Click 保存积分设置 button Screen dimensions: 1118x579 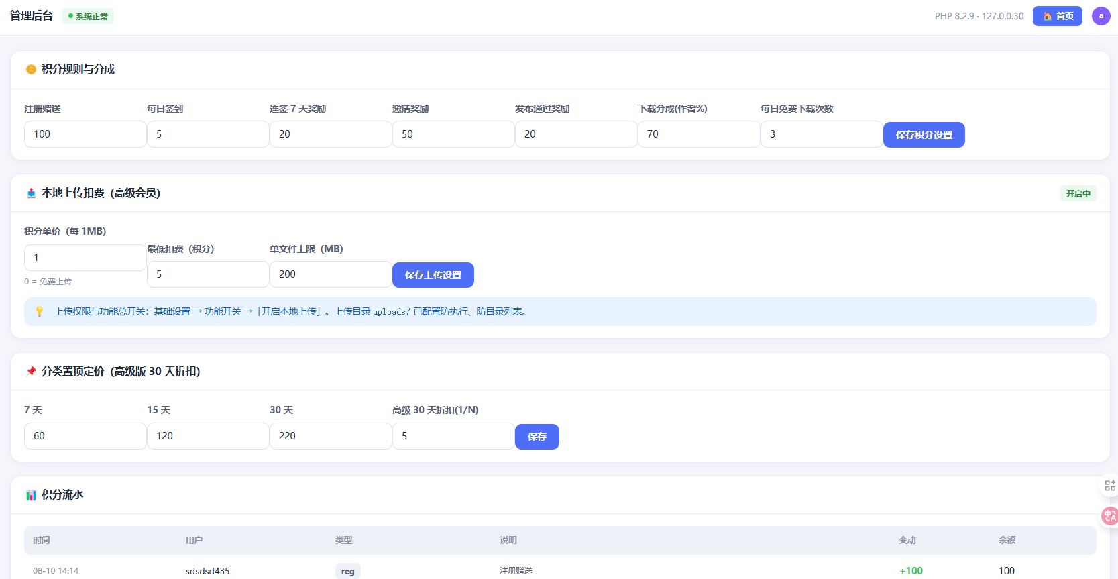pyautogui.click(x=924, y=135)
